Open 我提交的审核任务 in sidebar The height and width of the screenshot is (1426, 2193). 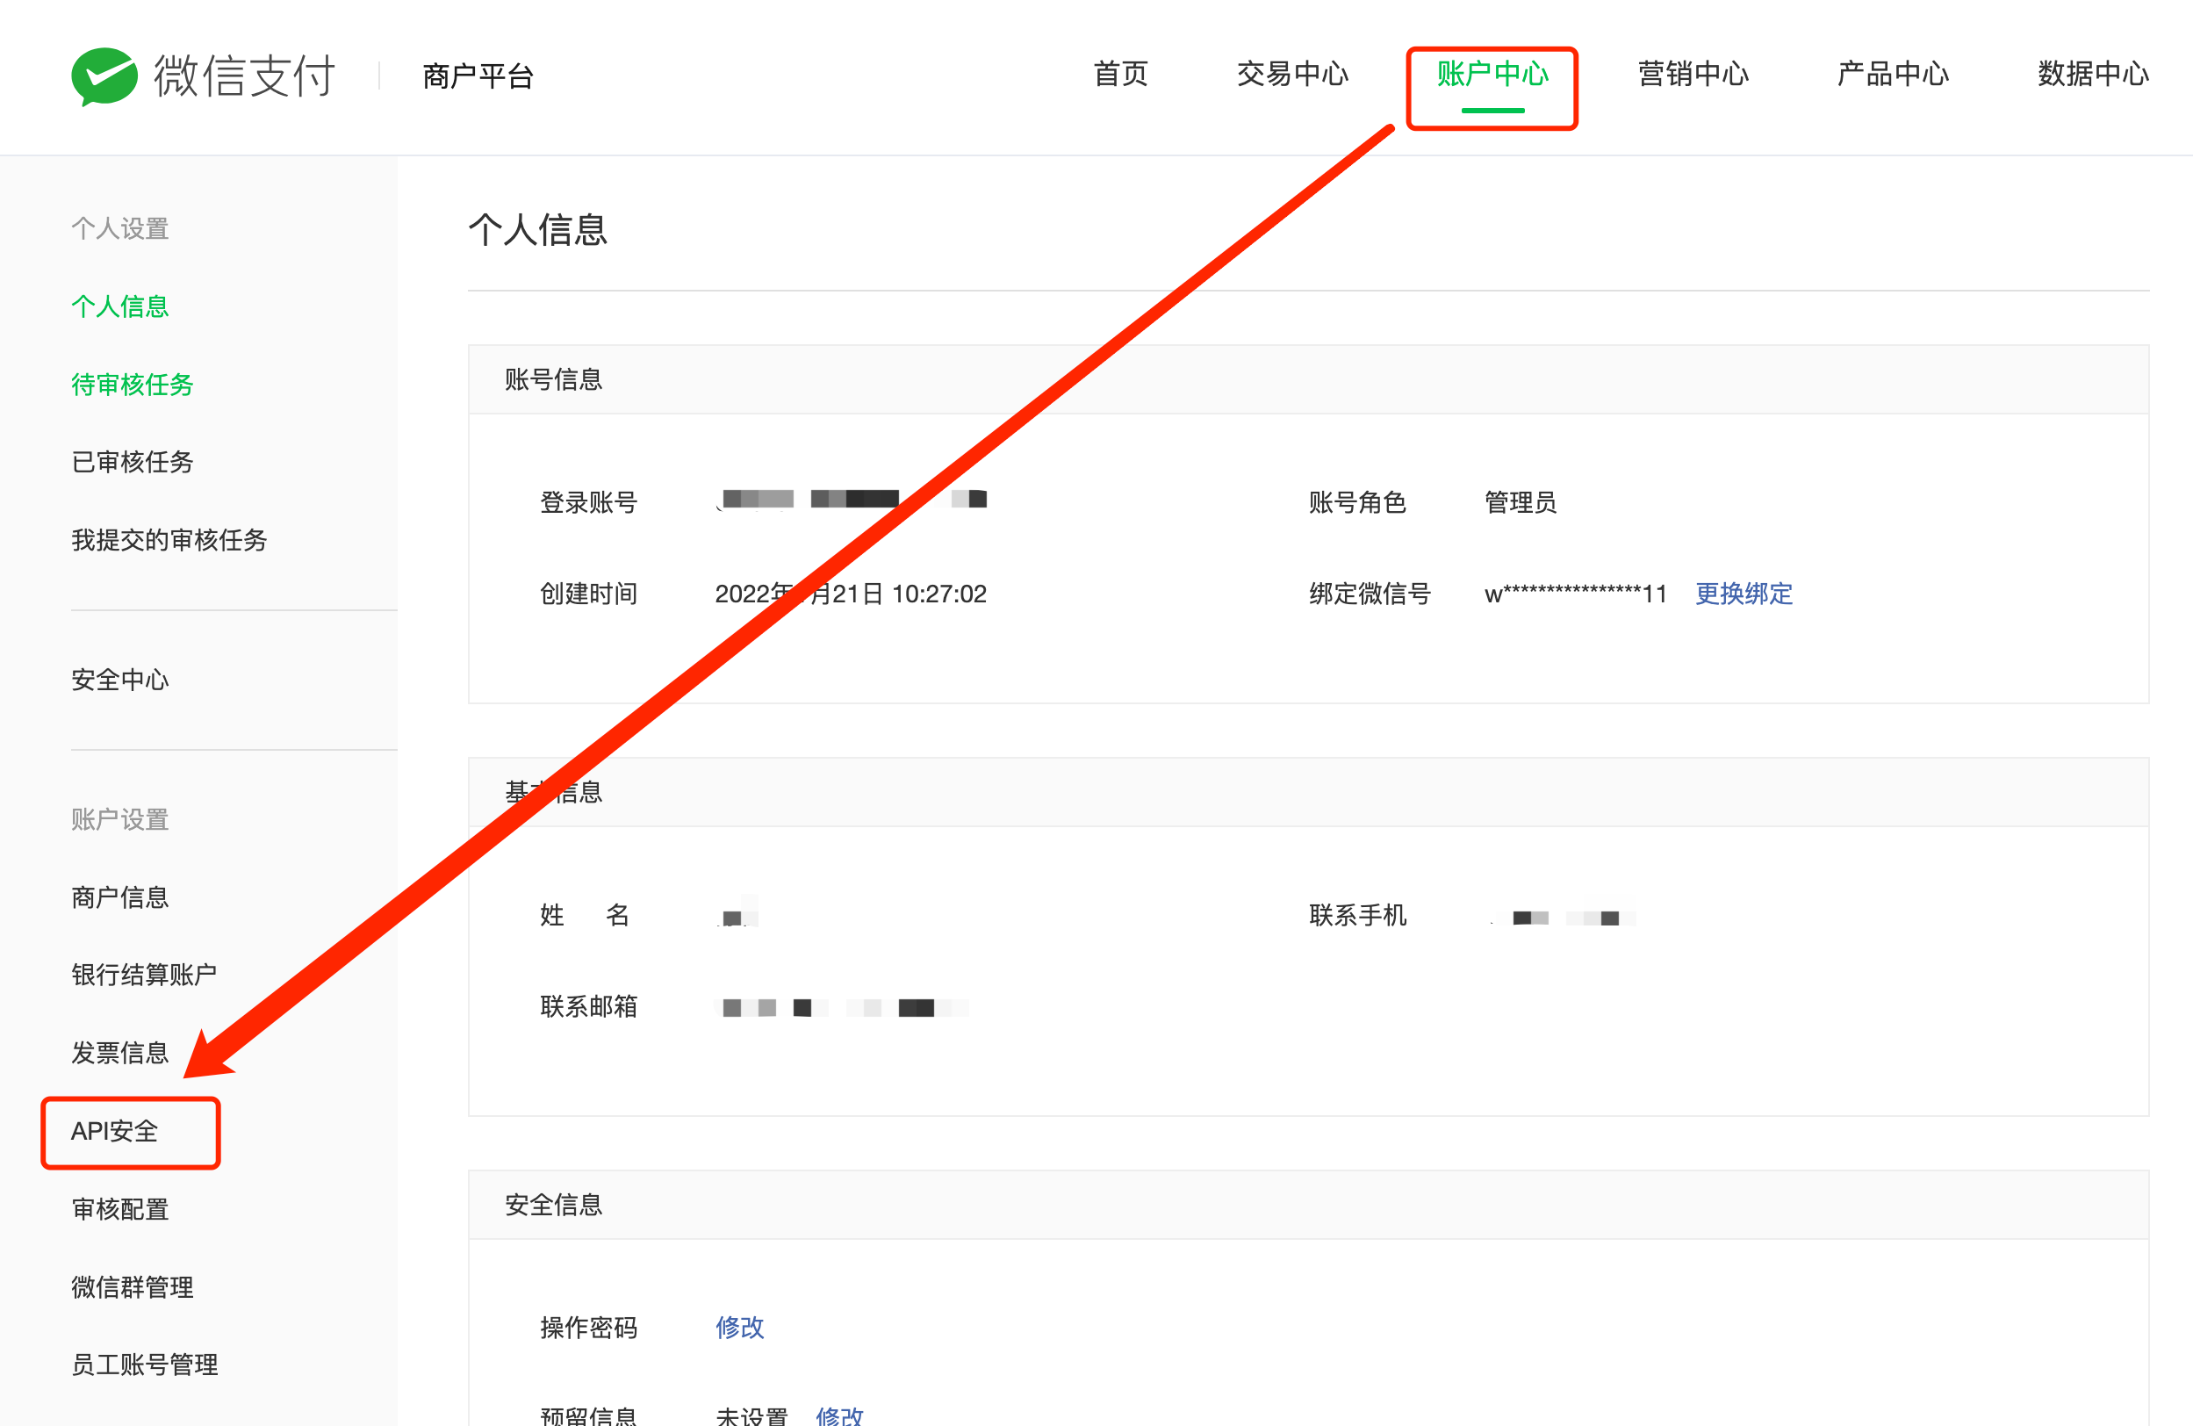[169, 540]
